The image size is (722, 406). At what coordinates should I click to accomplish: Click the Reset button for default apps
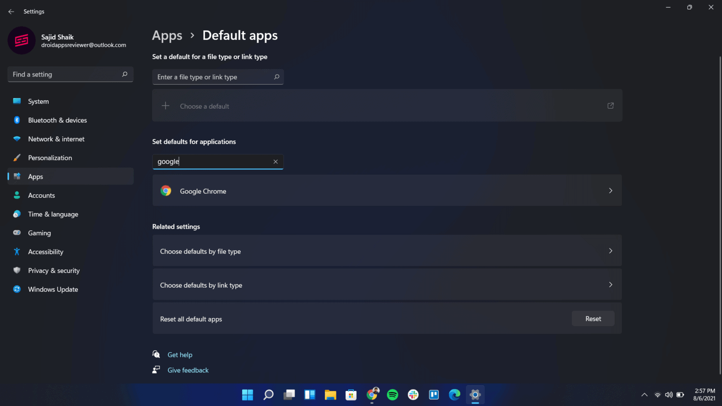point(593,318)
